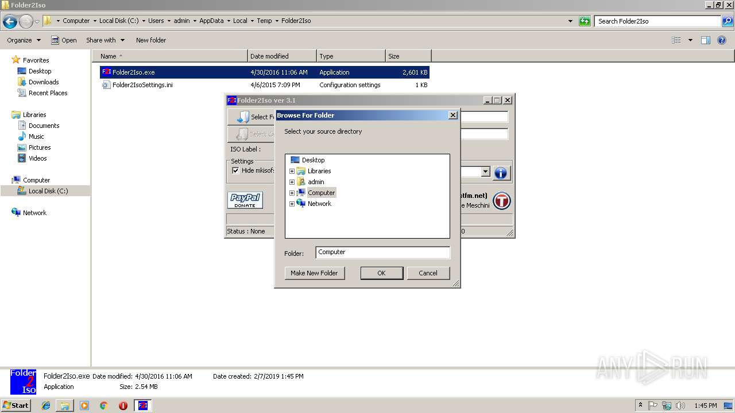This screenshot has height=413, width=735.
Task: Expand the Computer node in folder tree
Action: (292, 193)
